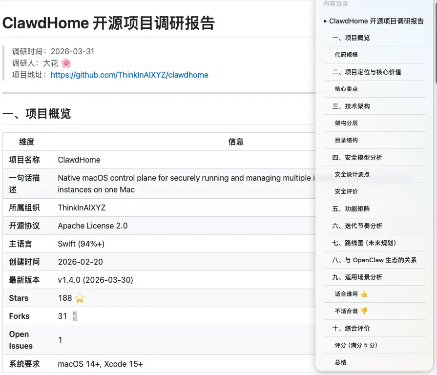Open 安全评价 outline entry
This screenshot has height=375, width=437.
coord(346,191)
